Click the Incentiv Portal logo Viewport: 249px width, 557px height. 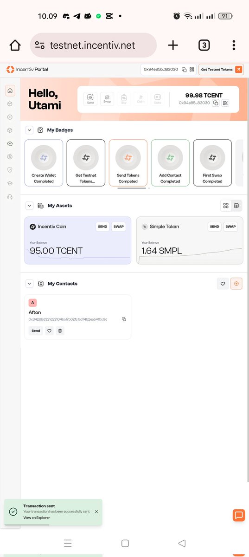click(x=27, y=70)
